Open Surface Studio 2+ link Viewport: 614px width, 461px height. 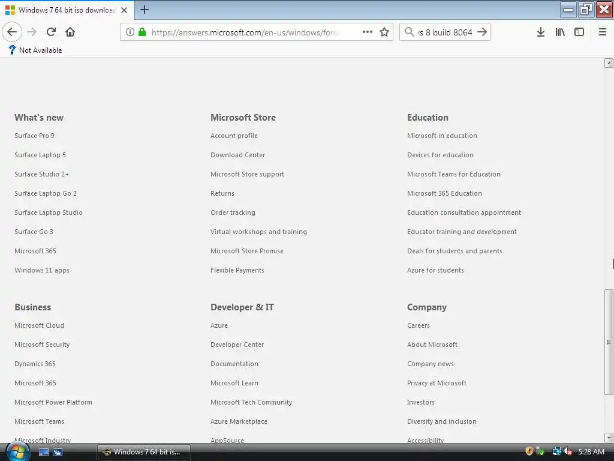coord(41,174)
